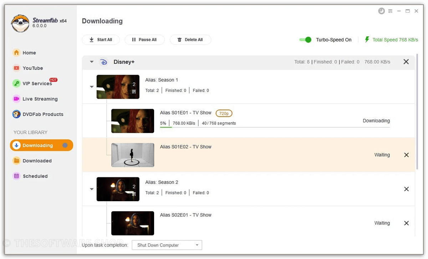Click the Alias S01E01 episode thumbnail
This screenshot has width=428, height=259.
133,121
